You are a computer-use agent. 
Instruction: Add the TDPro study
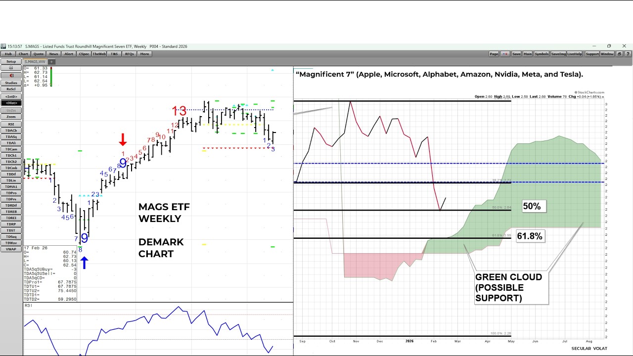[11, 193]
